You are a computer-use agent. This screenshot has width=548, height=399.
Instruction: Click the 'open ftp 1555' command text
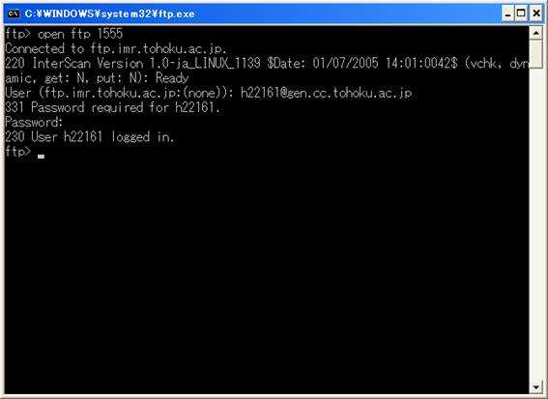coord(80,34)
